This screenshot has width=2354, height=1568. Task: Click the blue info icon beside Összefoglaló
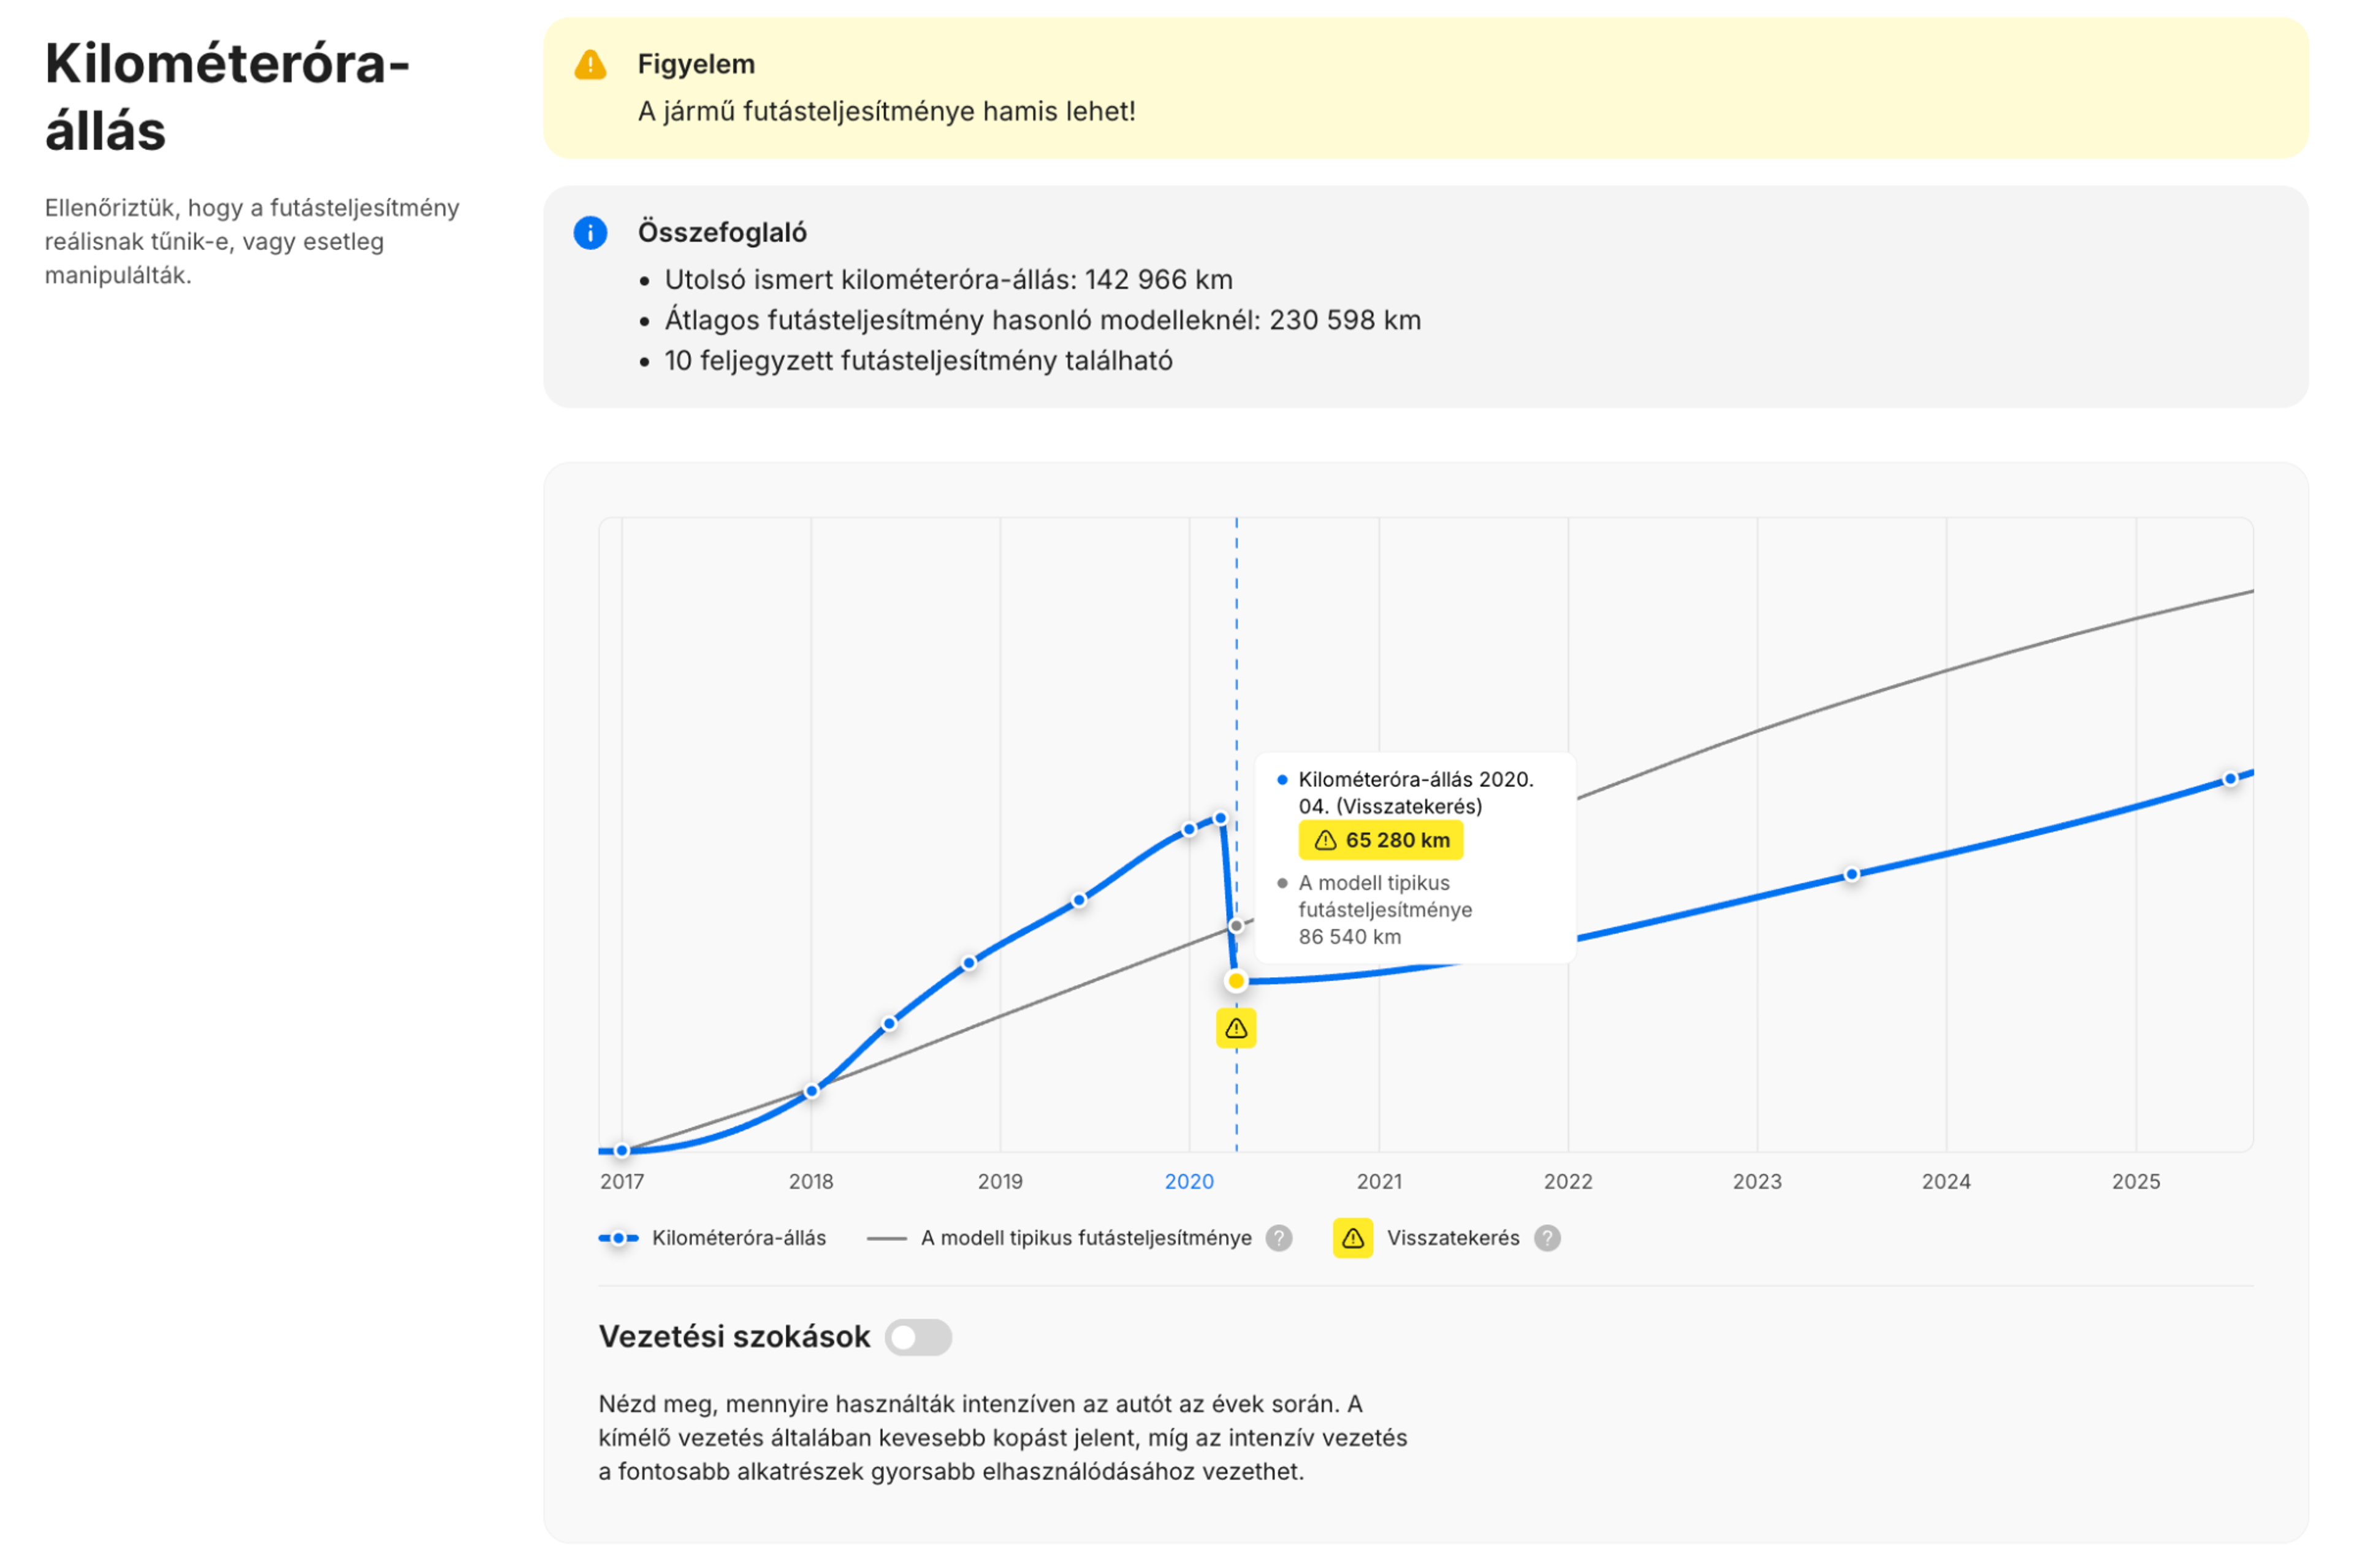point(590,233)
